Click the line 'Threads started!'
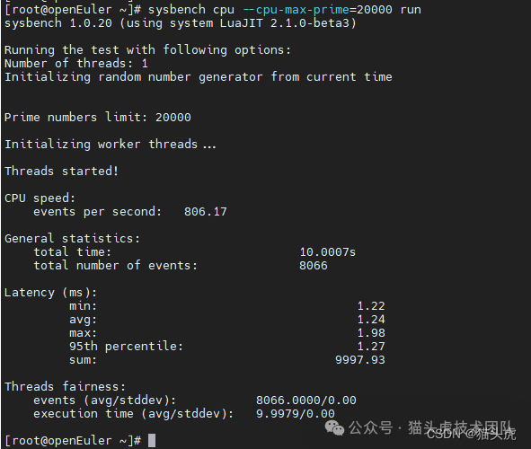The width and height of the screenshot is (531, 449). (x=62, y=172)
